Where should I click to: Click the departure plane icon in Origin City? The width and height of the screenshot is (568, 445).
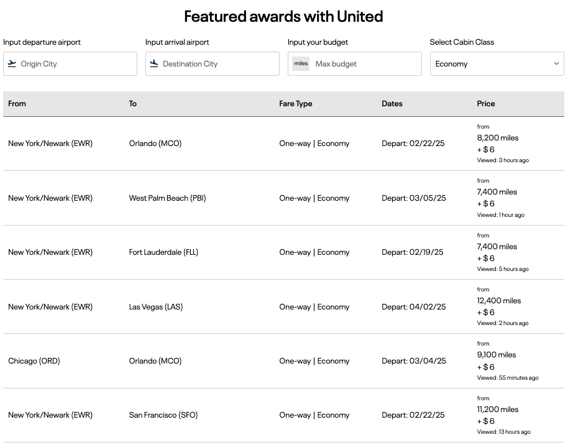pos(12,63)
